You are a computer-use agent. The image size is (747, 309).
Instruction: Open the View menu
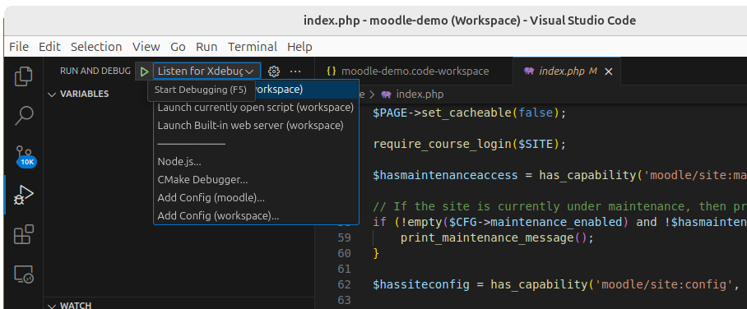[x=146, y=47]
